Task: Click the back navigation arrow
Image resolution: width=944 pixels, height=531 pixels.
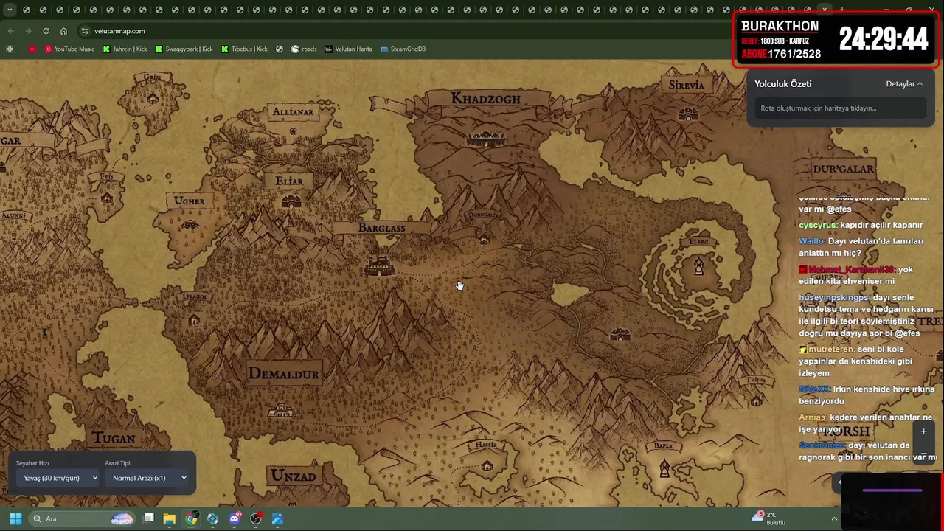Action: tap(10, 31)
